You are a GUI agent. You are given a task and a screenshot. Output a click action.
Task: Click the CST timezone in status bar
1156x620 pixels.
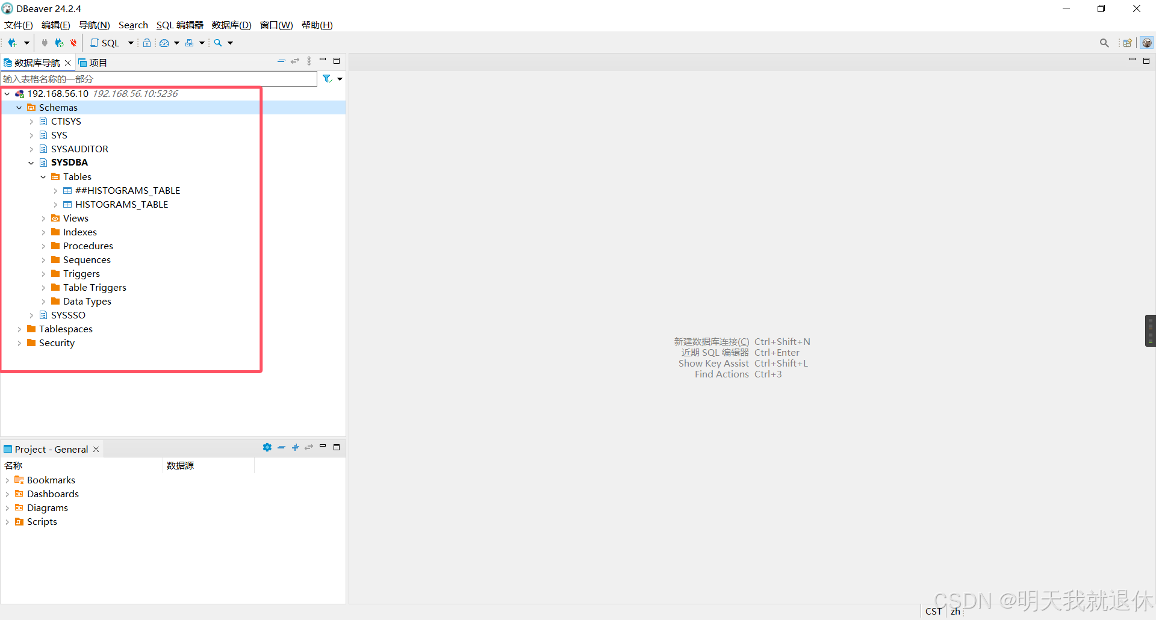pos(934,611)
